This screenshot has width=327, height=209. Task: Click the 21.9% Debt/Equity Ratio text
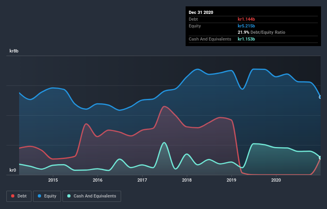coord(261,32)
